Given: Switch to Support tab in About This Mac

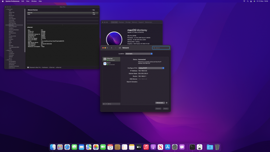Looking at the screenshot, I should click(141, 22).
